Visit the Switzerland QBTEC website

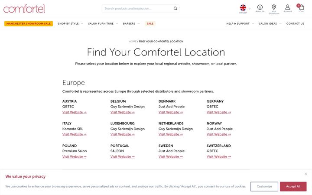219,156
